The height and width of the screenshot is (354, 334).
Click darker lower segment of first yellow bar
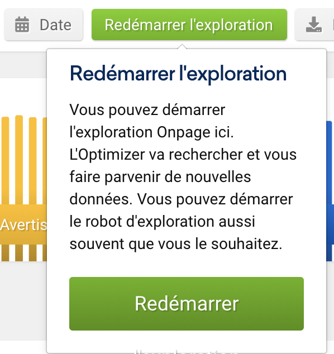pyautogui.click(x=5, y=253)
